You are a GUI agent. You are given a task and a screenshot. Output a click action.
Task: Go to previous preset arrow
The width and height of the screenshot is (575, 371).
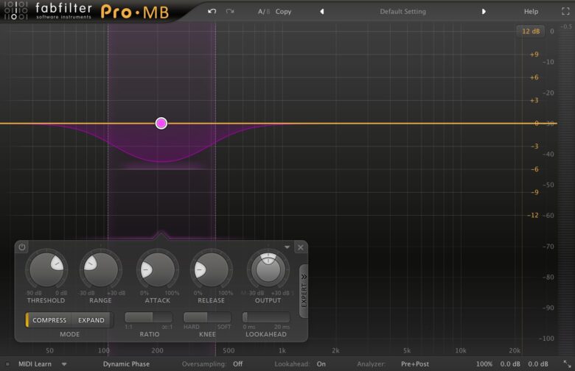322,12
